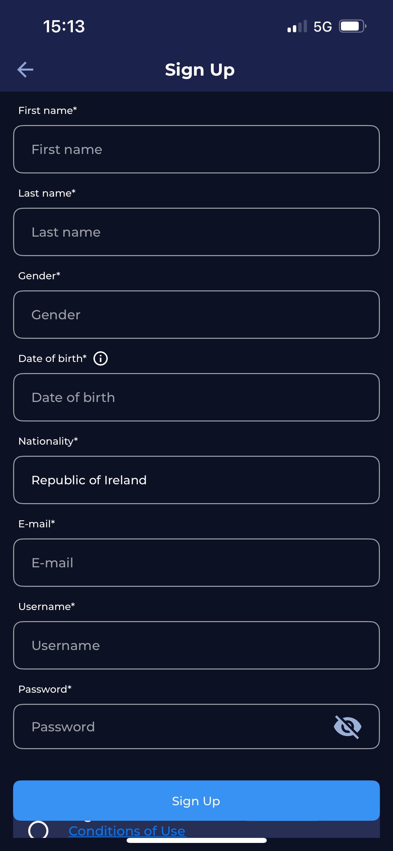The height and width of the screenshot is (851, 393).
Task: Tap the battery icon in status bar
Action: (352, 26)
